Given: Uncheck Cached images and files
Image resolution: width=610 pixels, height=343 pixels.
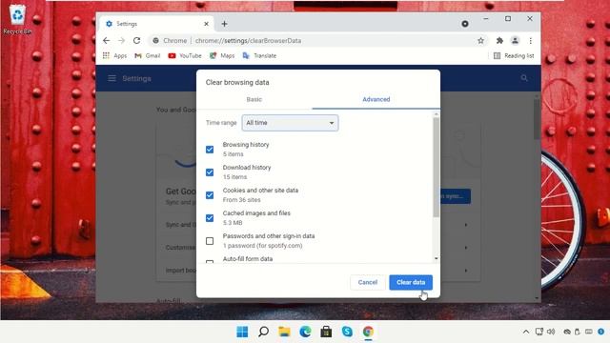Looking at the screenshot, I should [210, 218].
